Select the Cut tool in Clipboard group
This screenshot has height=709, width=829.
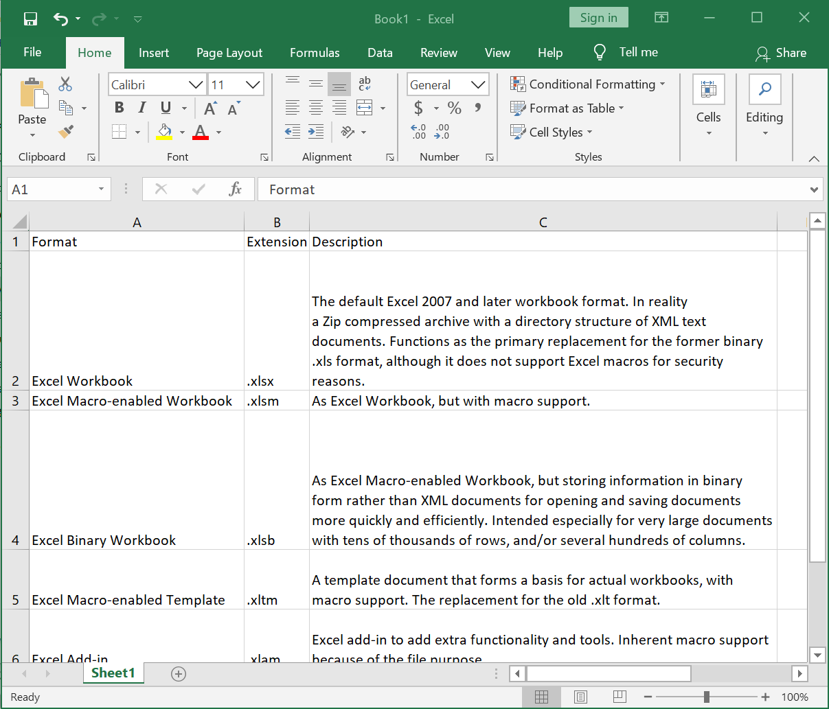click(x=65, y=83)
